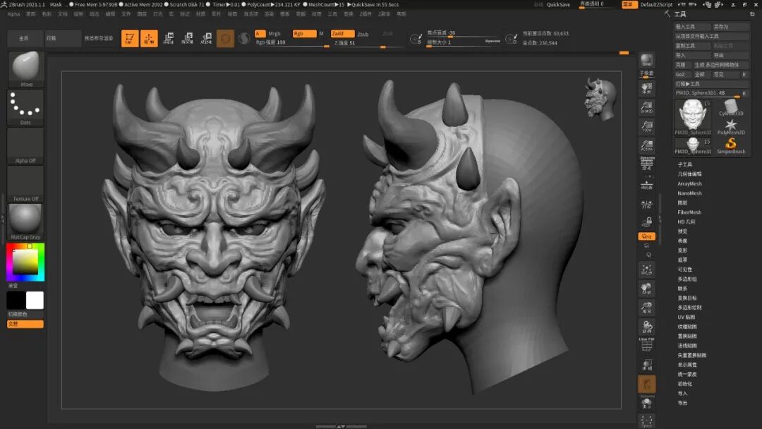
Task: Toggle the Zadd button
Action: [x=342, y=34]
